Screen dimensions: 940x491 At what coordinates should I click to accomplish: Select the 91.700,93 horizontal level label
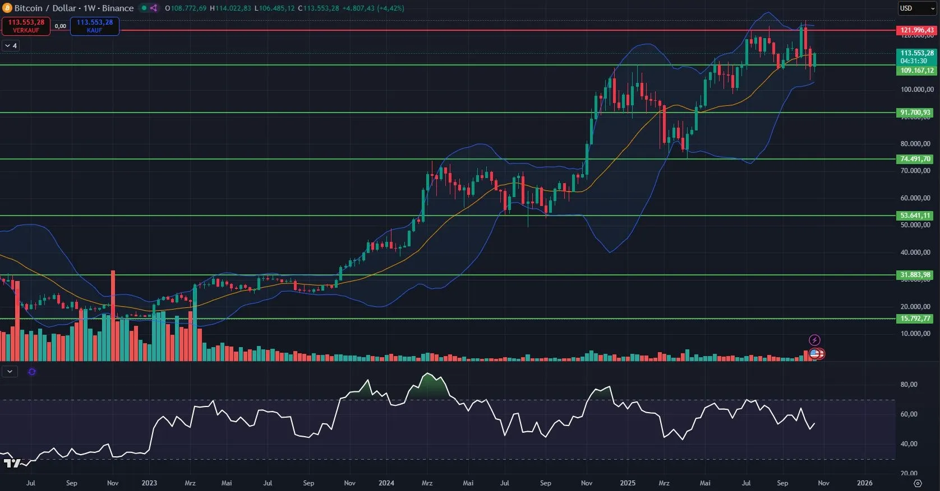coord(915,113)
